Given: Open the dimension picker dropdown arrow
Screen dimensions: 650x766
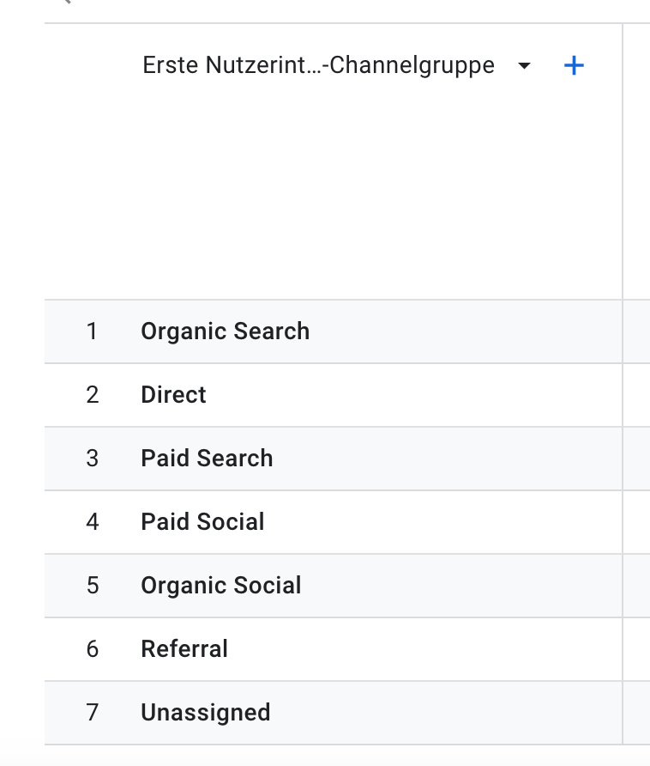Looking at the screenshot, I should (x=524, y=65).
